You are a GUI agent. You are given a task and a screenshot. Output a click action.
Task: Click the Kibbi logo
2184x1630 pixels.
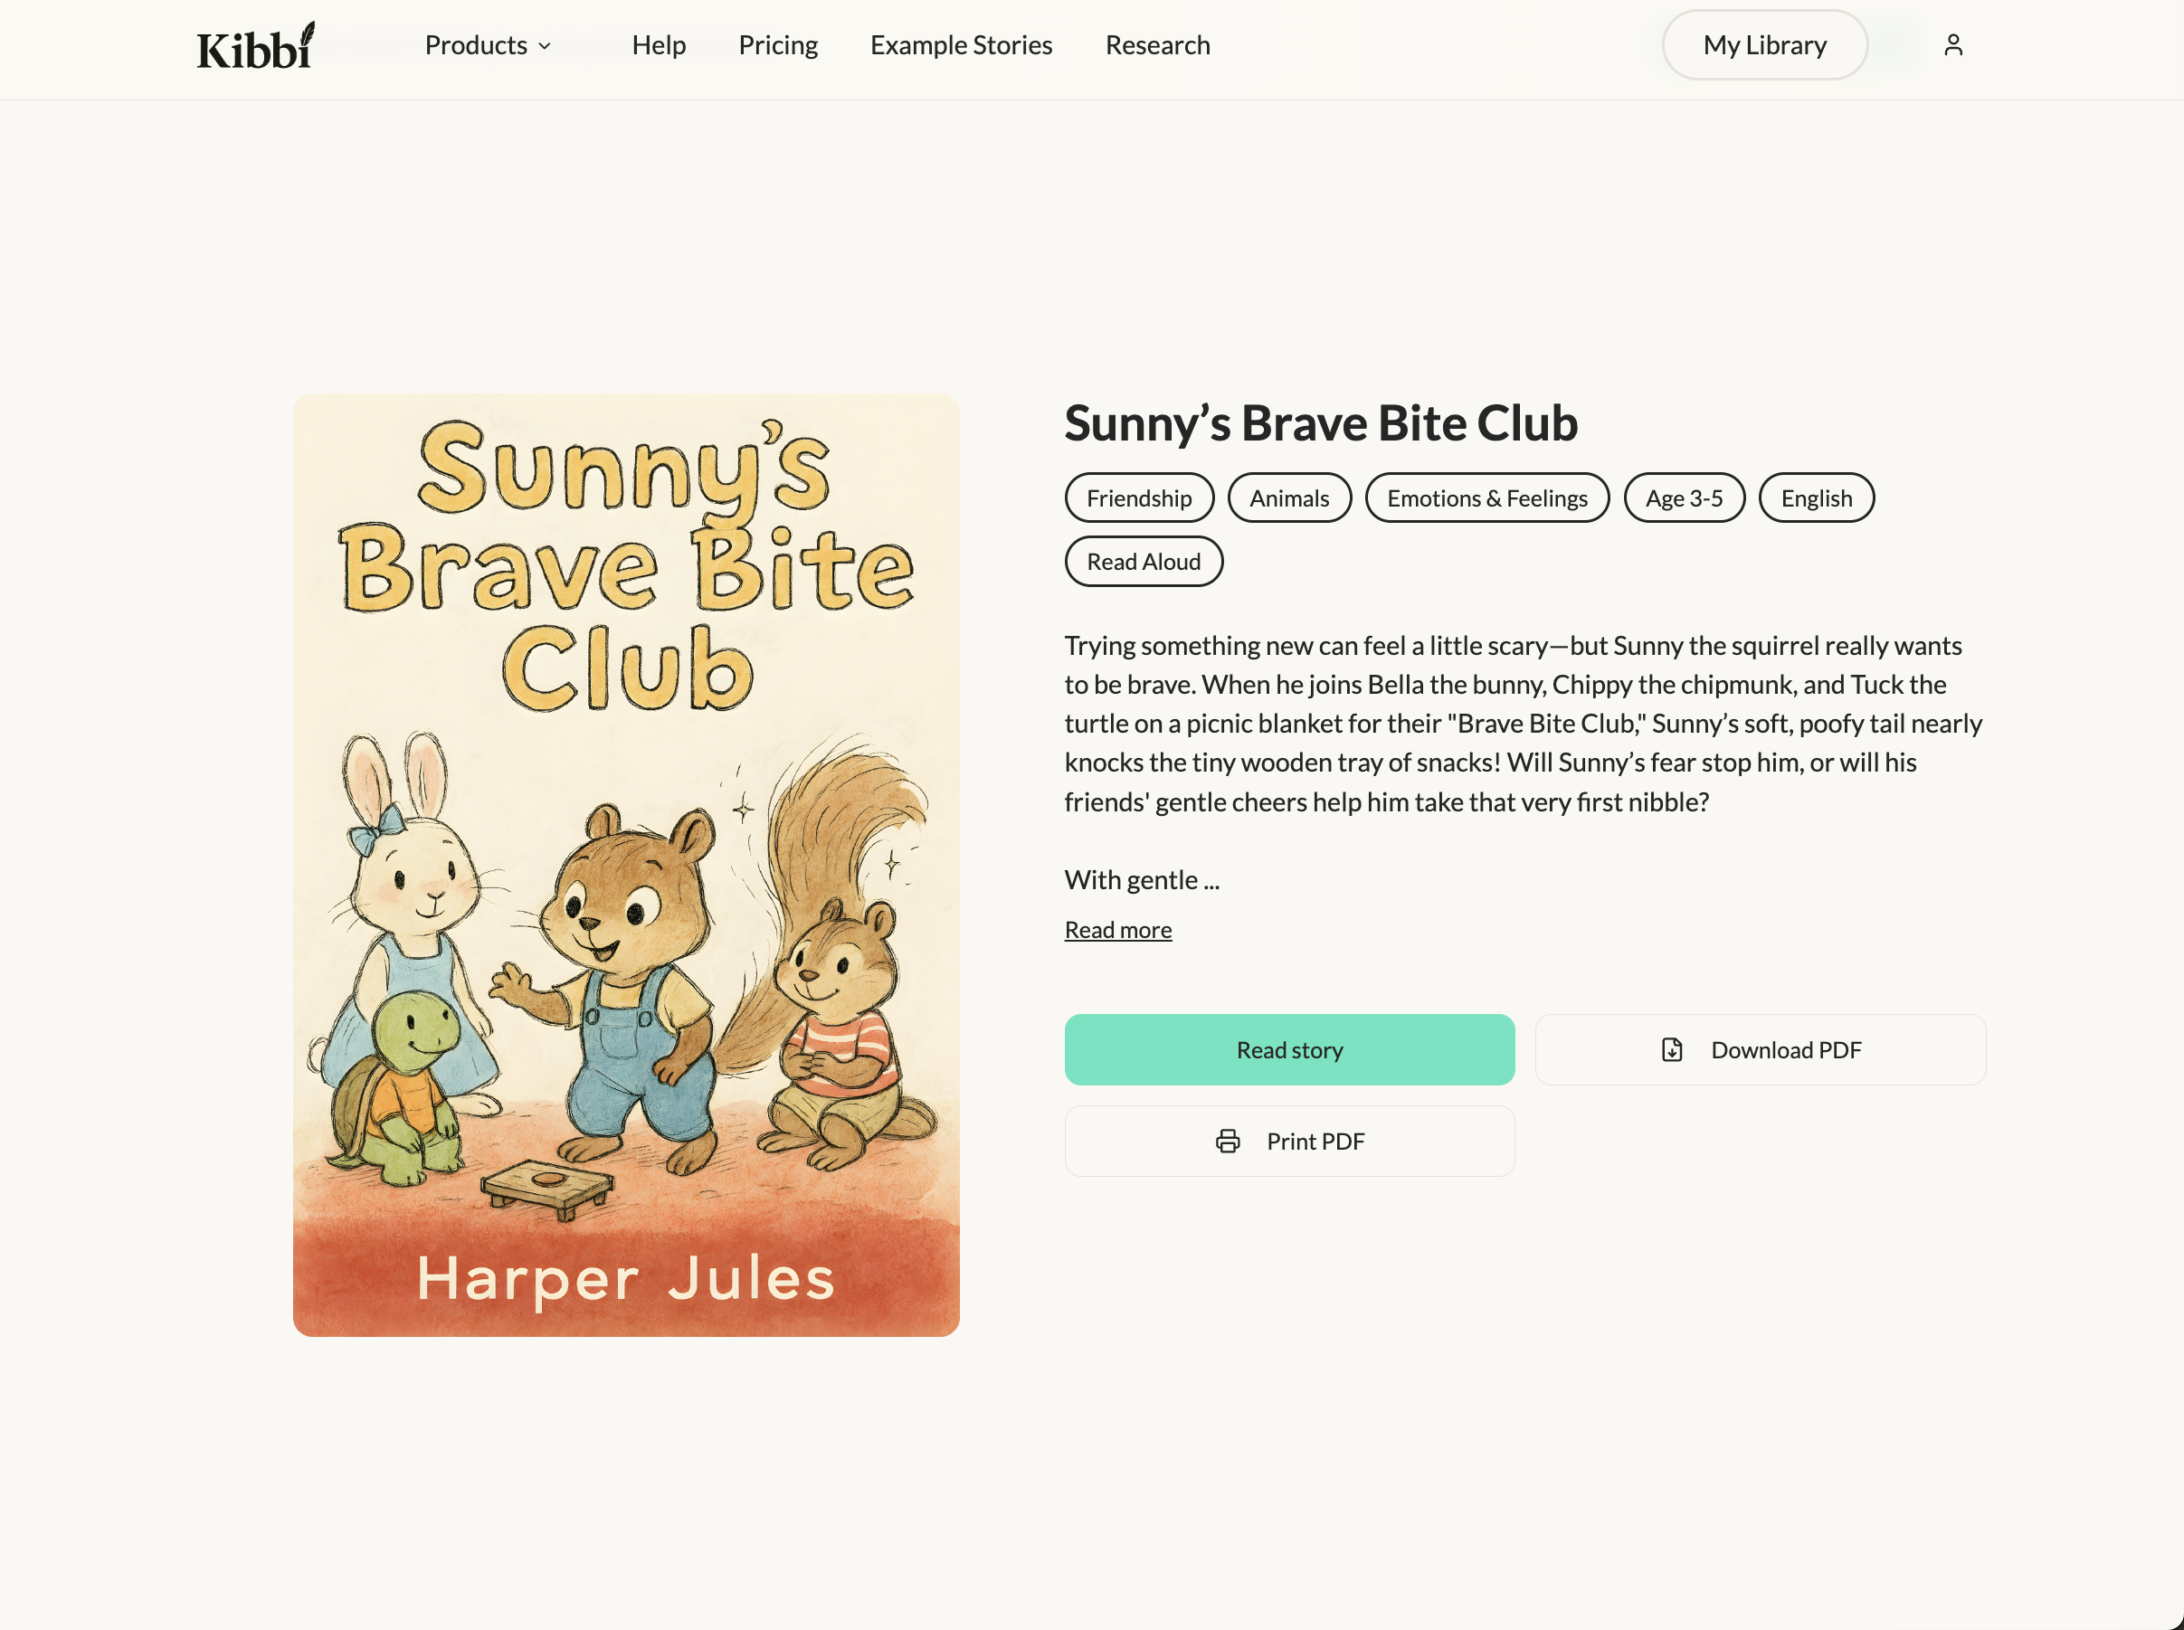tap(256, 46)
